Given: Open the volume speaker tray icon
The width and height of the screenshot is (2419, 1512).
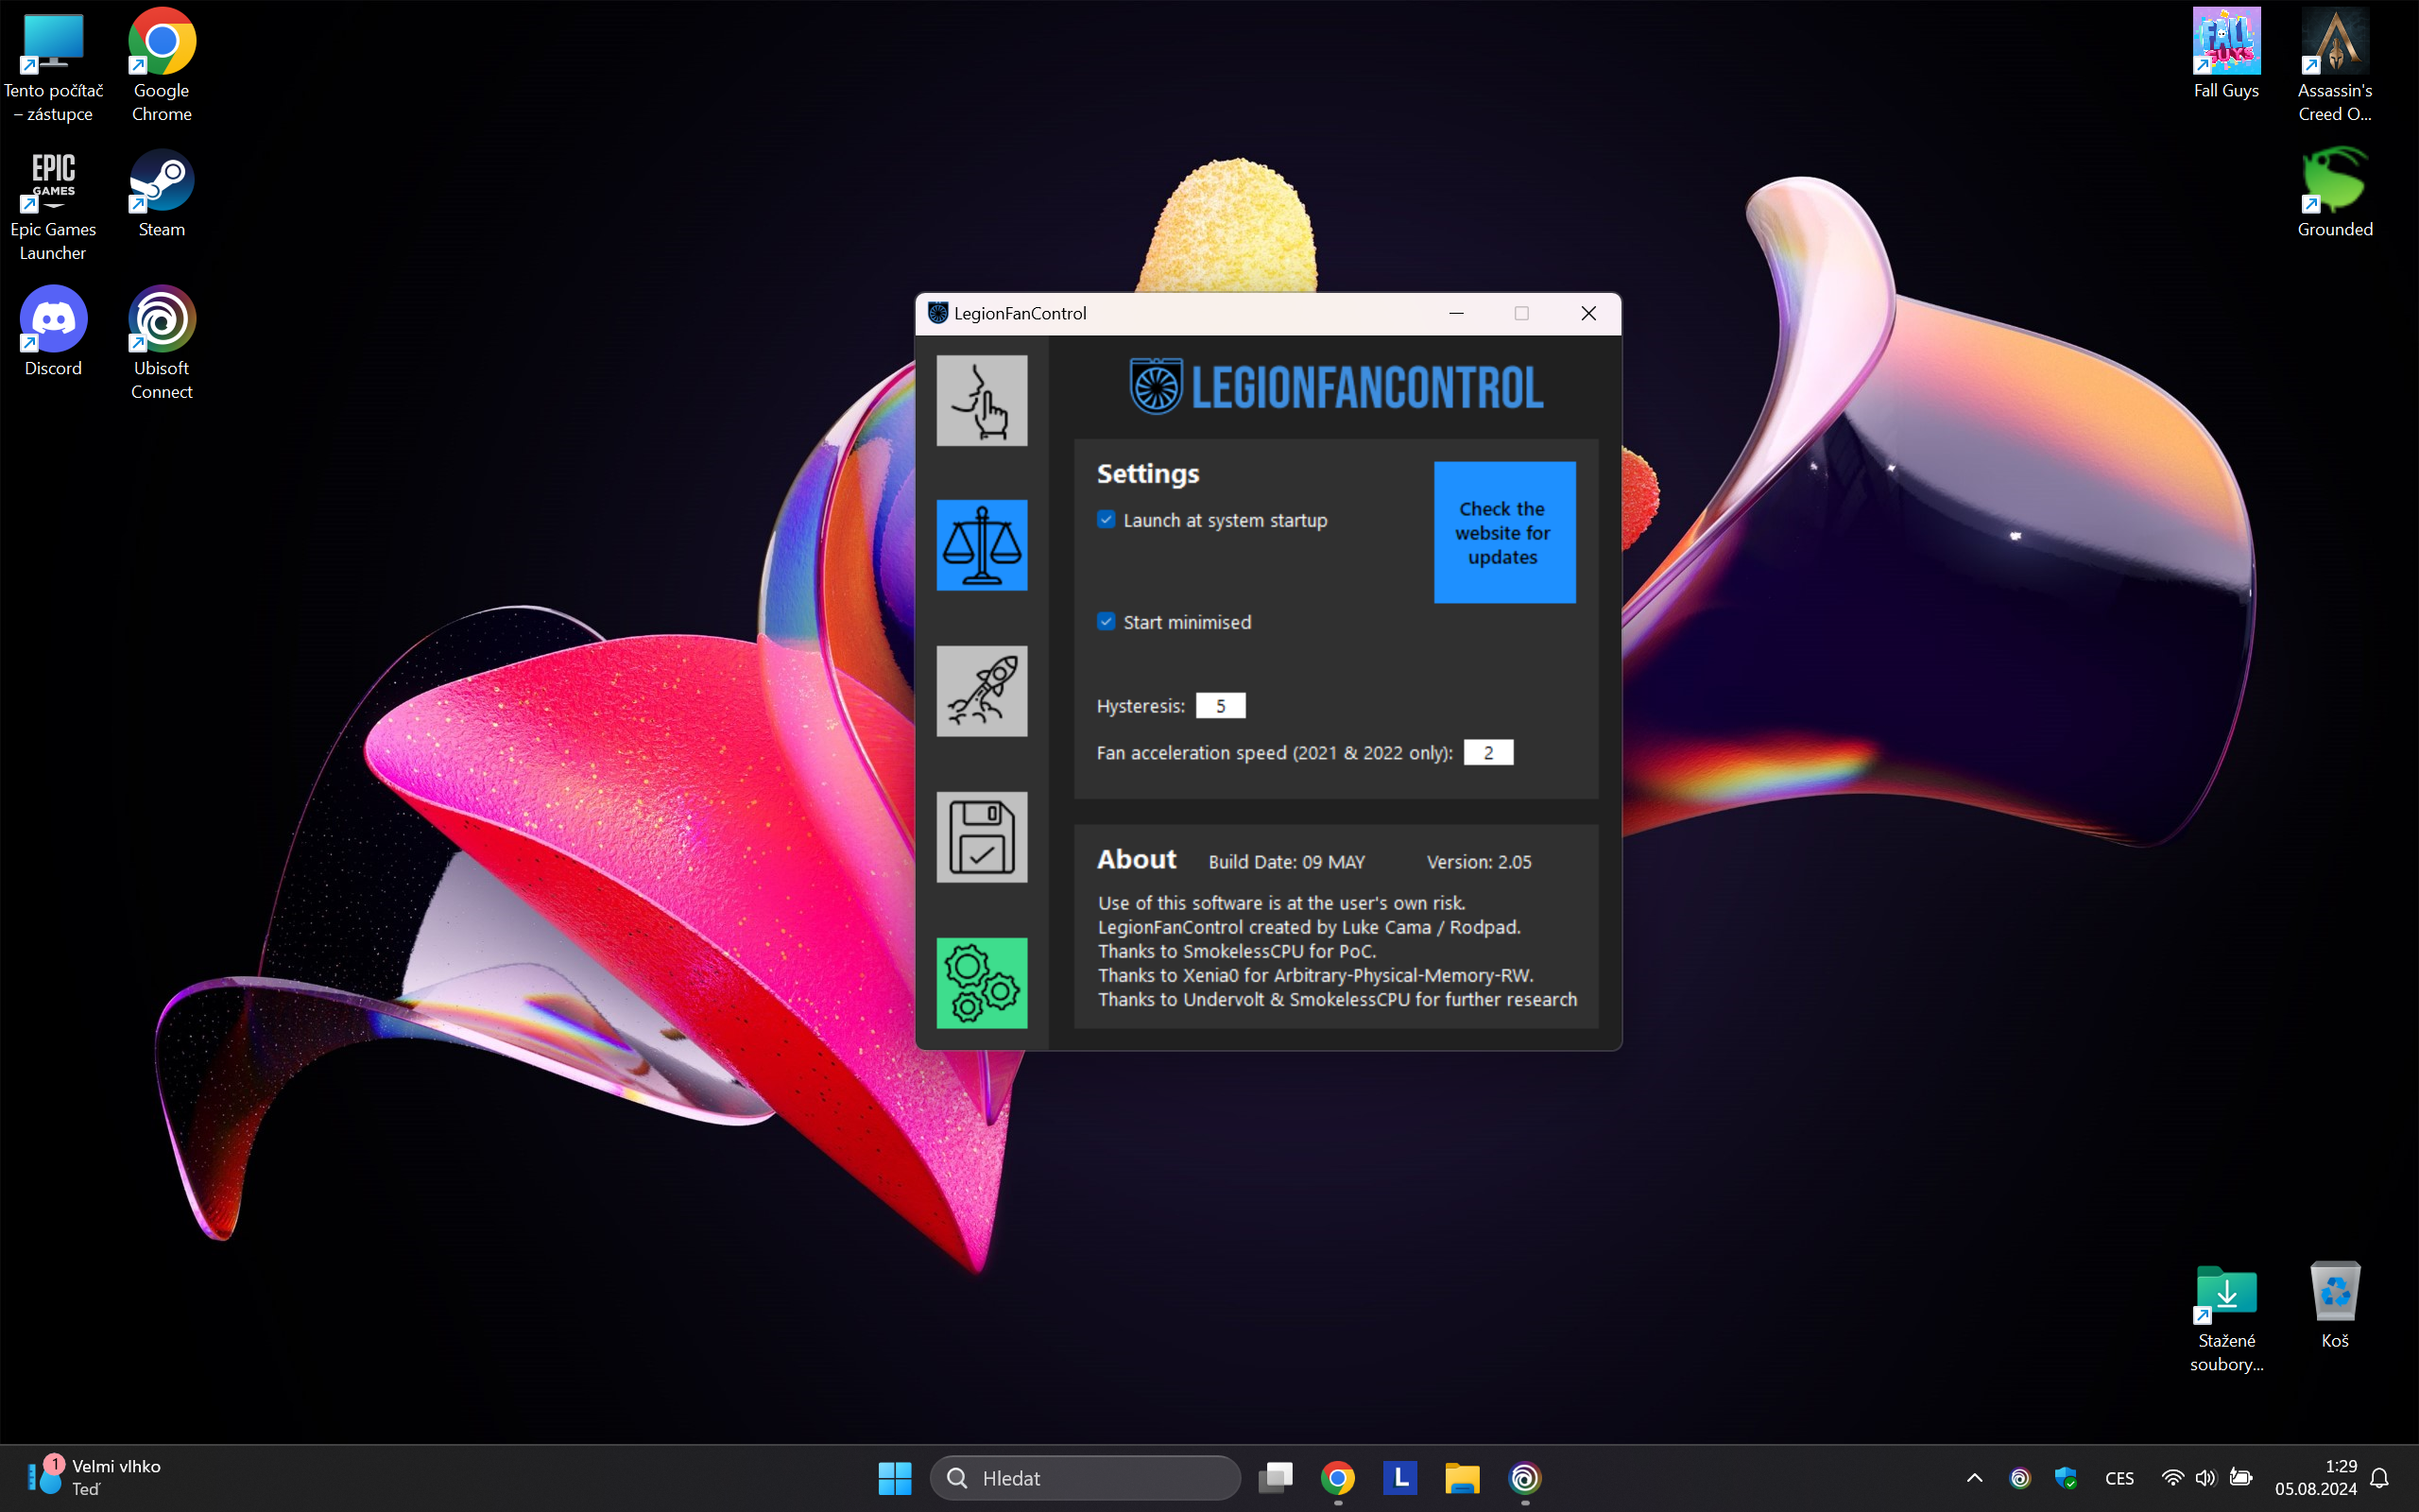Looking at the screenshot, I should [x=2206, y=1478].
